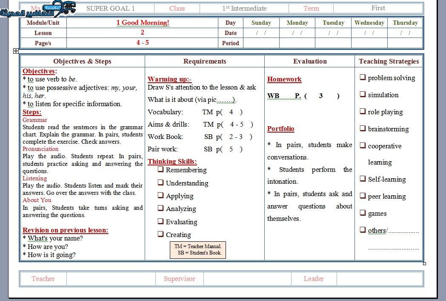The image size is (446, 301).
Task: Click the 'Vocabulary:' requirement line
Action: [195, 112]
